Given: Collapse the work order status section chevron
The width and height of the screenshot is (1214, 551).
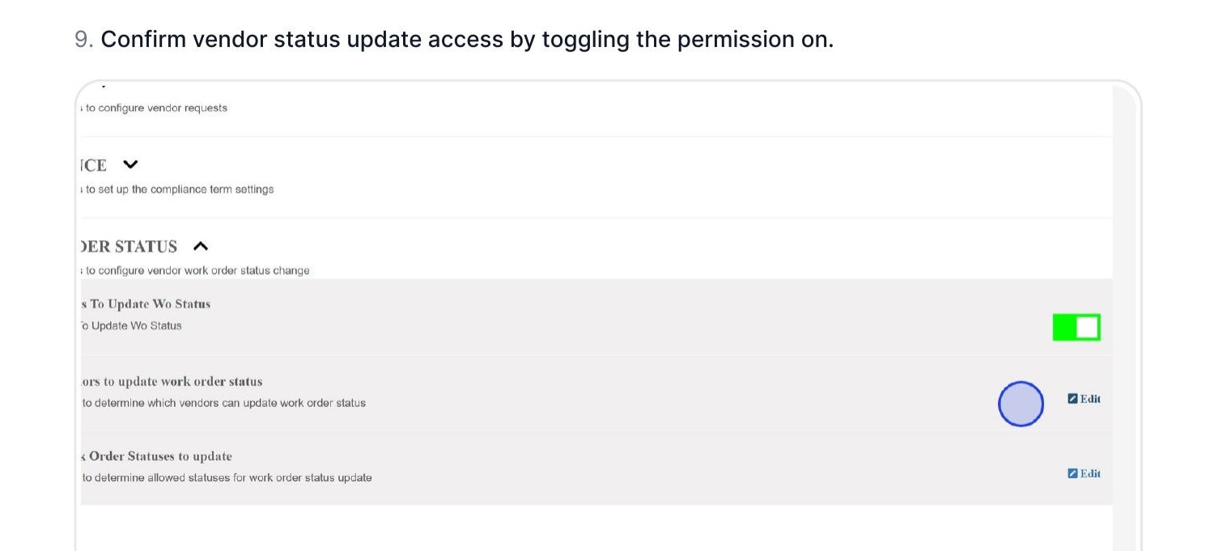Looking at the screenshot, I should [201, 246].
